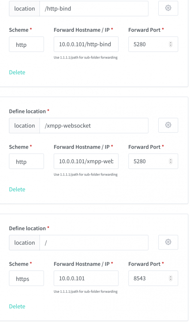The width and height of the screenshot is (190, 322).
Task: Click the location prefix label of /xmpp-websocket
Action: click(x=24, y=125)
